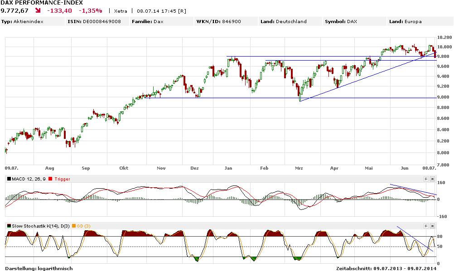Image resolution: width=454 pixels, height=271 pixels.
Task: Maximize the Slow Stochastik indicator panel
Action: tap(426, 226)
